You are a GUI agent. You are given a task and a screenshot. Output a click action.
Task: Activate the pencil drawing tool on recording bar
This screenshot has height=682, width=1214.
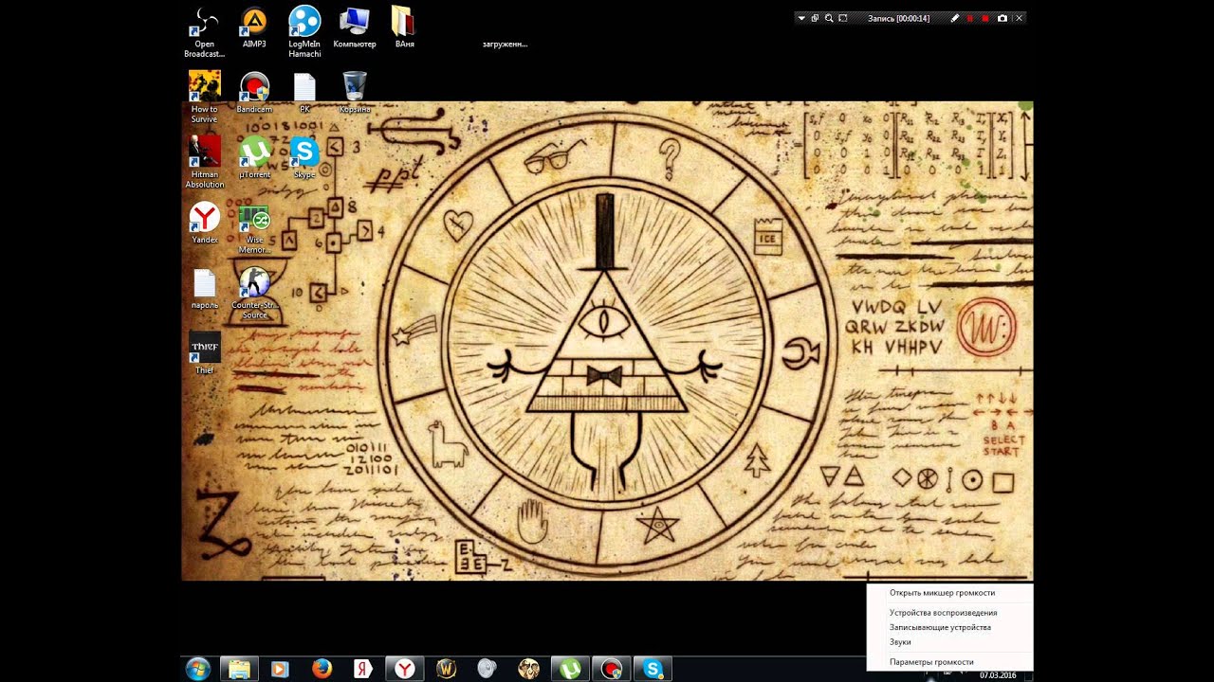[955, 18]
